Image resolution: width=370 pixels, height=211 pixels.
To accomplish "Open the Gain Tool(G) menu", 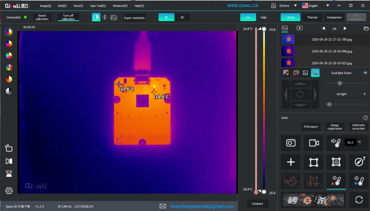I will 98,6.
